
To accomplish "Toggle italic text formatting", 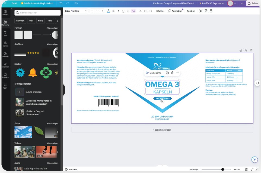I will point(118,11).
